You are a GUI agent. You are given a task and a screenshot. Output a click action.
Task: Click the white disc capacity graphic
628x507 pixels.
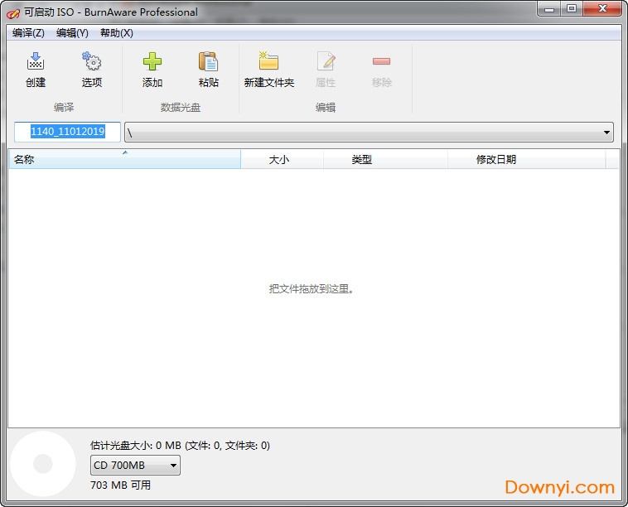[x=41, y=464]
